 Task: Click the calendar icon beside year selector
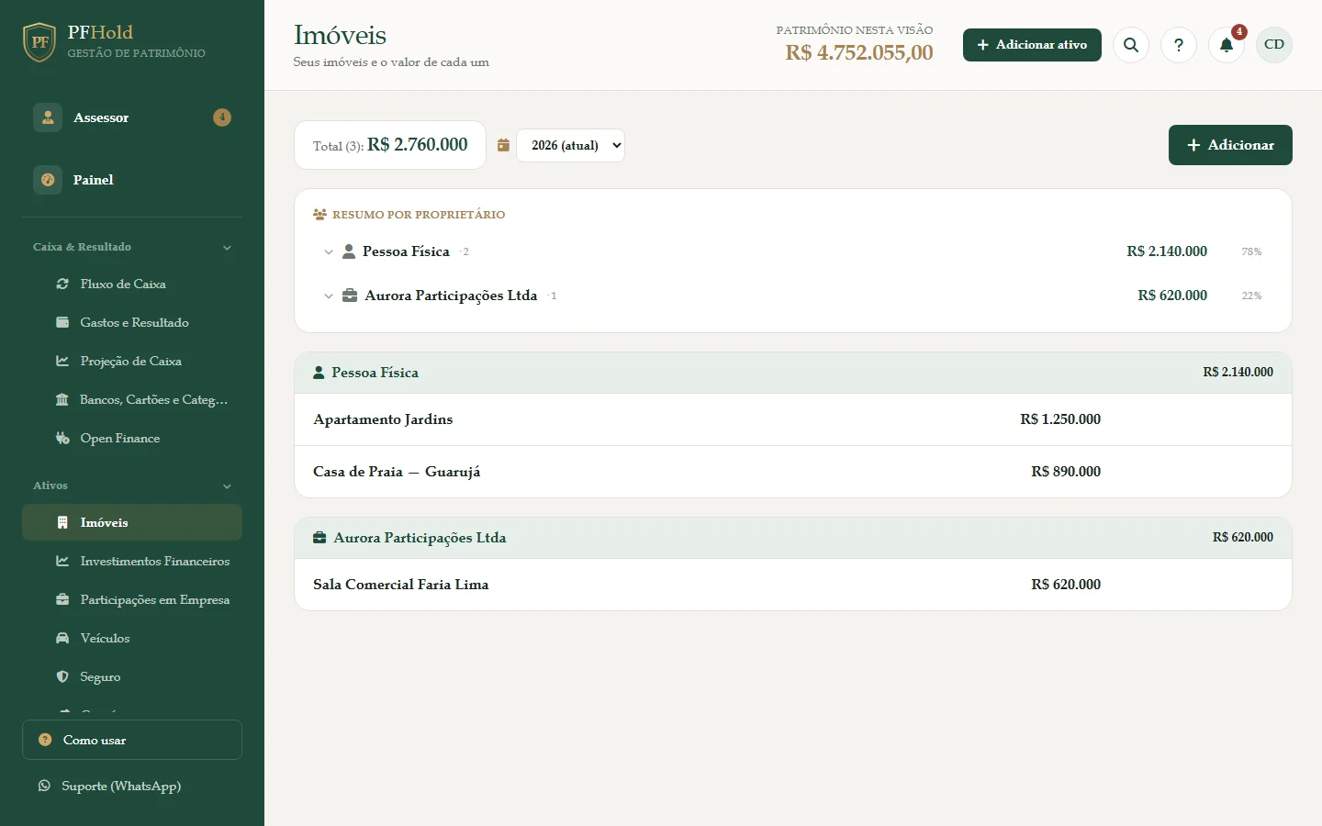(x=503, y=145)
